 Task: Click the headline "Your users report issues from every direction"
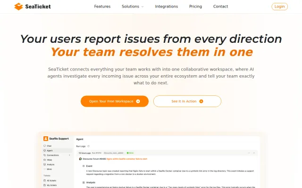pos(151,39)
